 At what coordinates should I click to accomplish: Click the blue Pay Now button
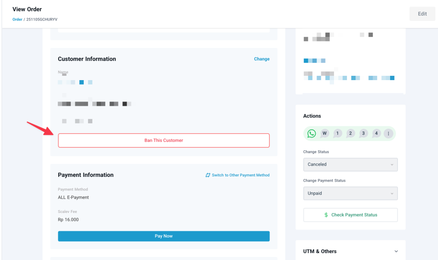[164, 236]
